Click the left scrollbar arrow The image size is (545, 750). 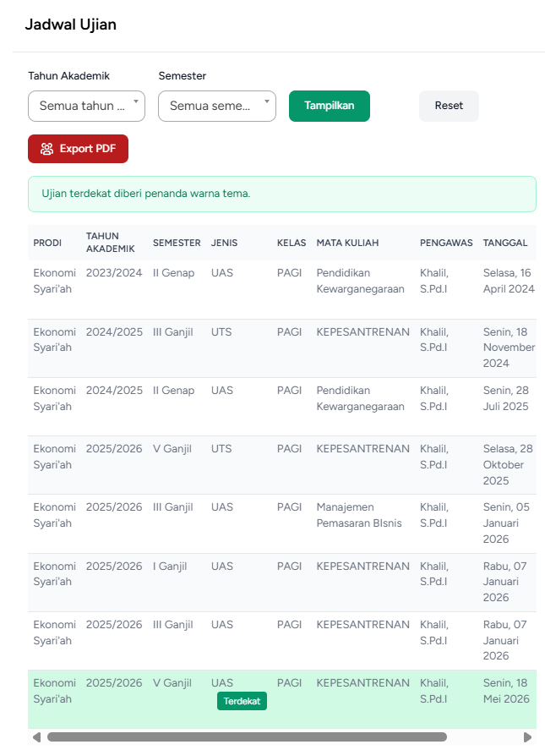click(36, 737)
